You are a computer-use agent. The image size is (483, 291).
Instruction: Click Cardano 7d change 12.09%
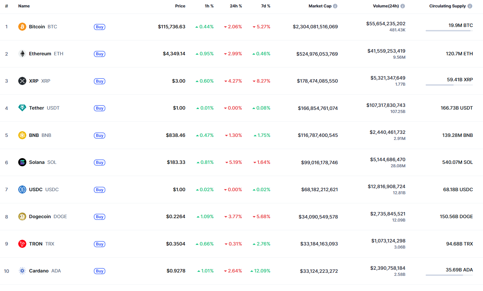coord(260,271)
